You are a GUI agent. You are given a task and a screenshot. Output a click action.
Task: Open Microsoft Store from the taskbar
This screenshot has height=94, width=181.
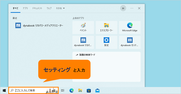click(x=89, y=91)
